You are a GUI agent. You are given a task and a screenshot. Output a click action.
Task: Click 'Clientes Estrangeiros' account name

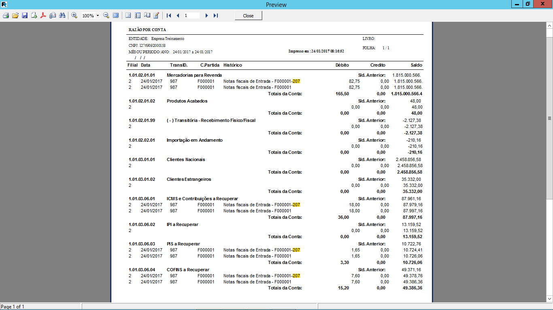[x=189, y=179]
